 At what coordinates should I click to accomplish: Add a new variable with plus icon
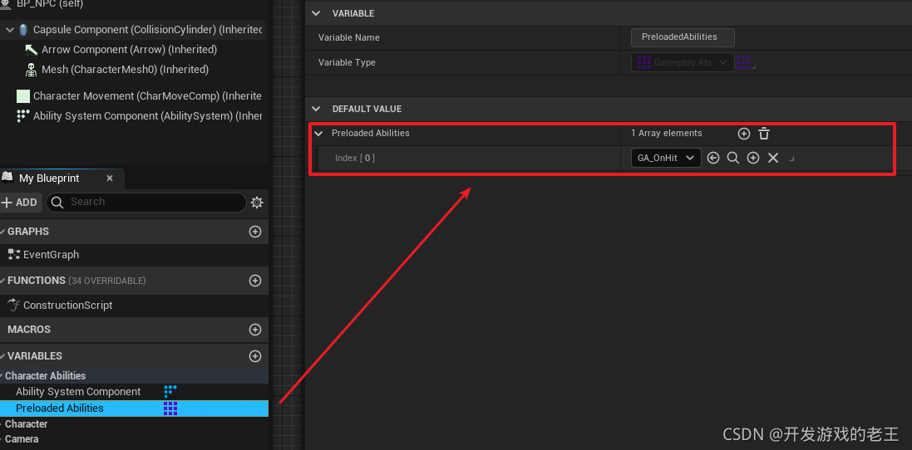click(x=254, y=356)
